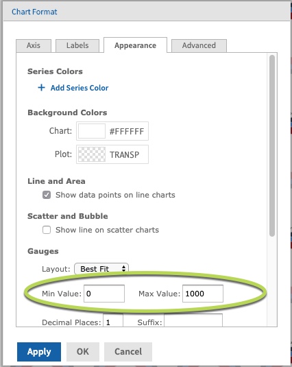
Task: Confirm changes with the OK button
Action: [x=83, y=352]
